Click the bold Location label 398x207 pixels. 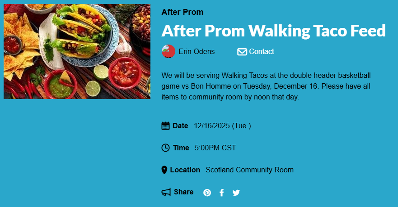coord(185,170)
